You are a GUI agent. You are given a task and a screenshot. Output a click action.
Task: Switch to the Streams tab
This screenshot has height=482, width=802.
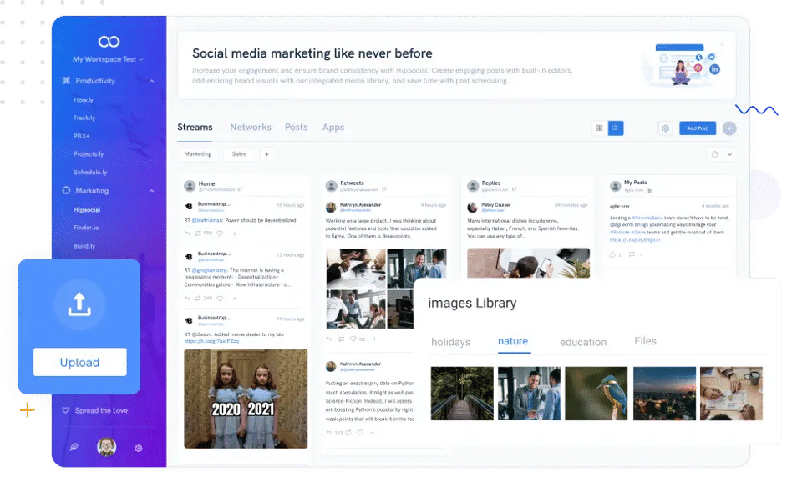(195, 128)
